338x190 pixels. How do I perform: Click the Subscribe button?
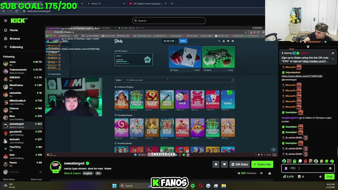(x=262, y=164)
